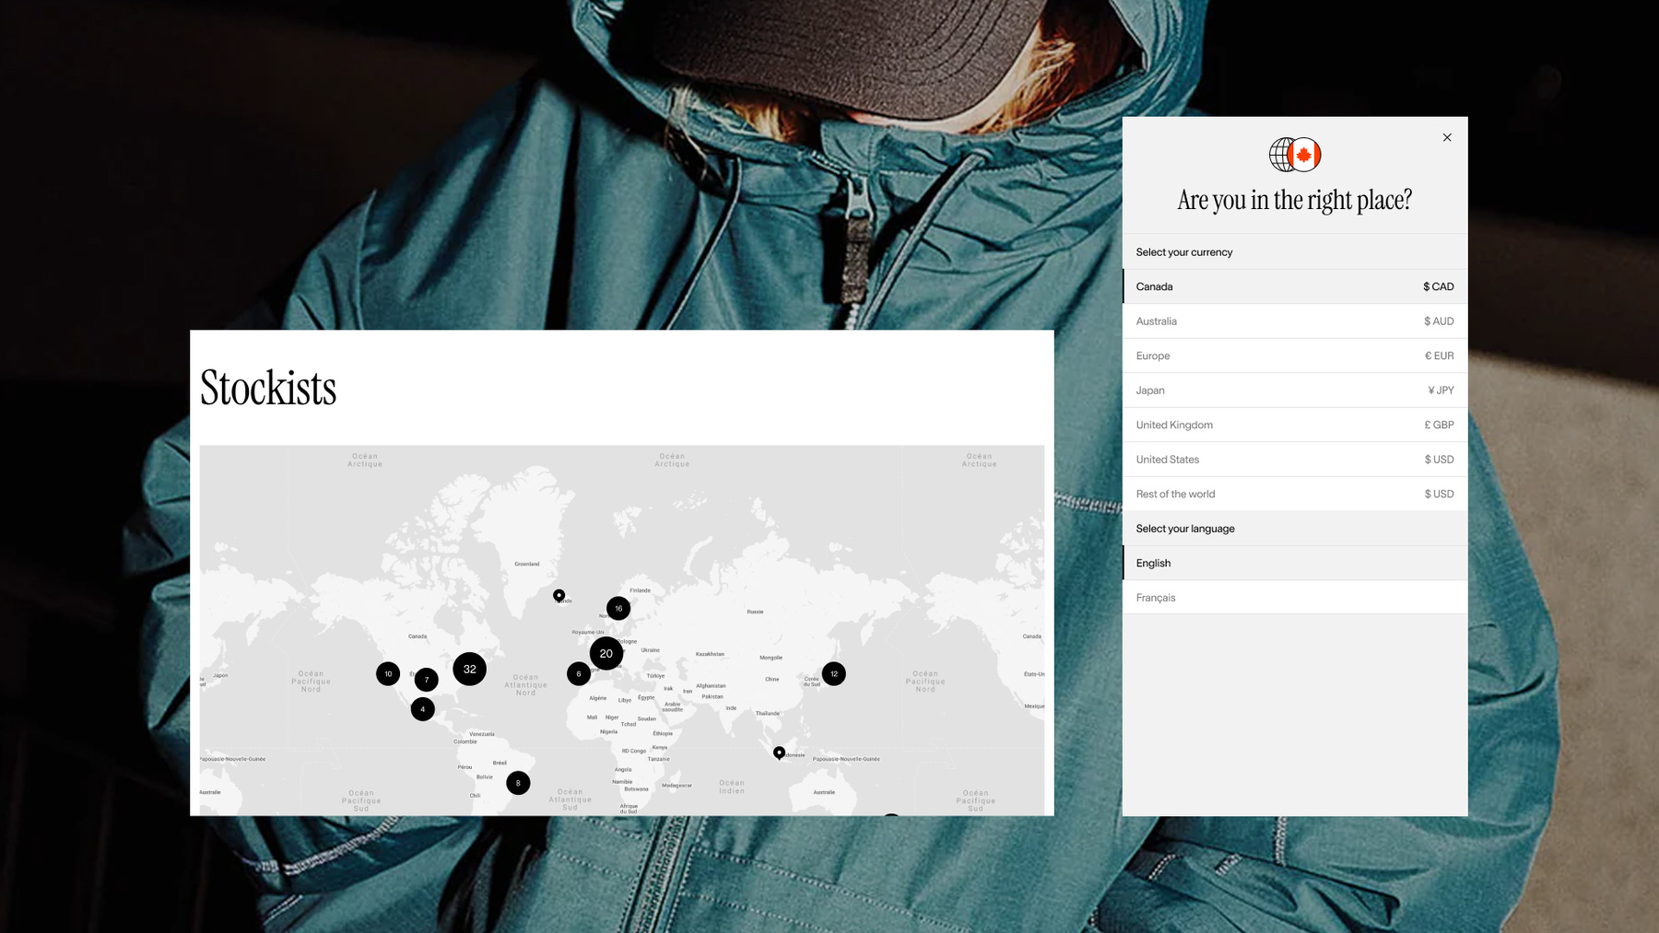
Task: Set language to English
Action: click(1294, 563)
